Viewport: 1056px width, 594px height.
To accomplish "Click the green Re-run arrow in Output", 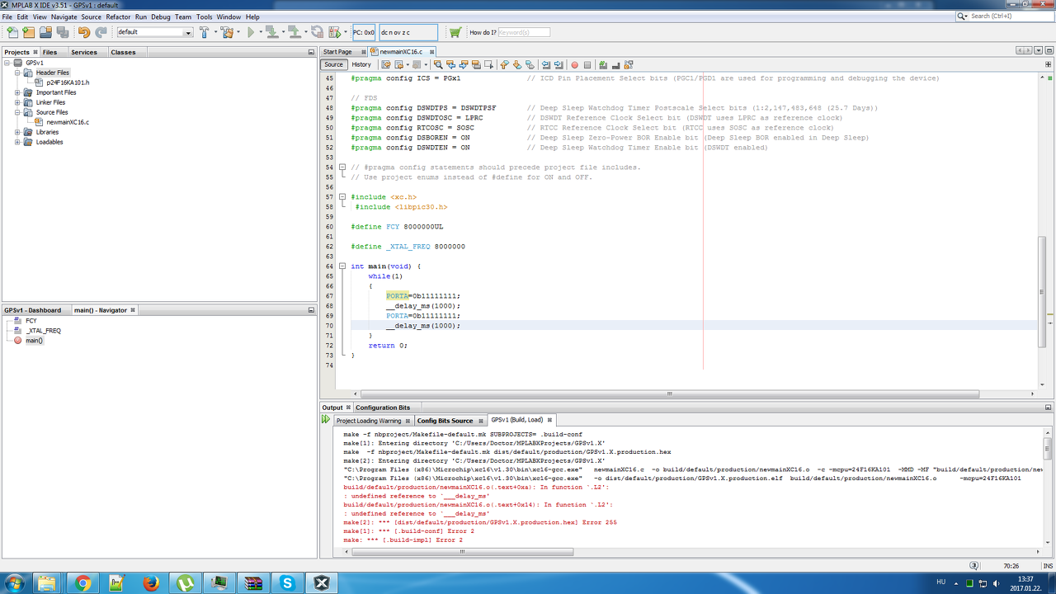I will coord(326,420).
